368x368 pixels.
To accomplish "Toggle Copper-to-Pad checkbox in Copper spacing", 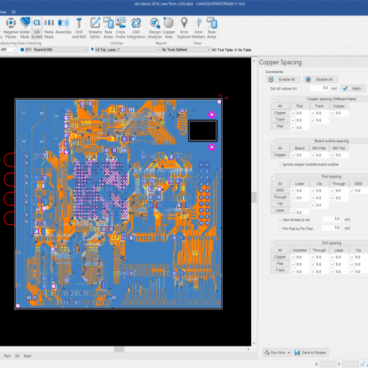I will (293, 113).
